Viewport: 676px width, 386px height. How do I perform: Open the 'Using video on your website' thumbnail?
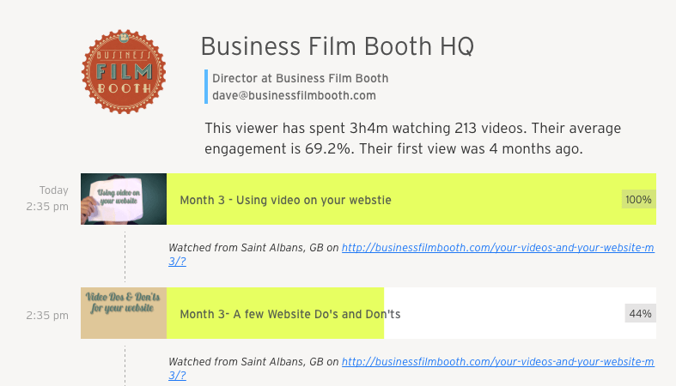pos(124,199)
